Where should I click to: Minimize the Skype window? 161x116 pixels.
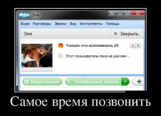(x=120, y=13)
